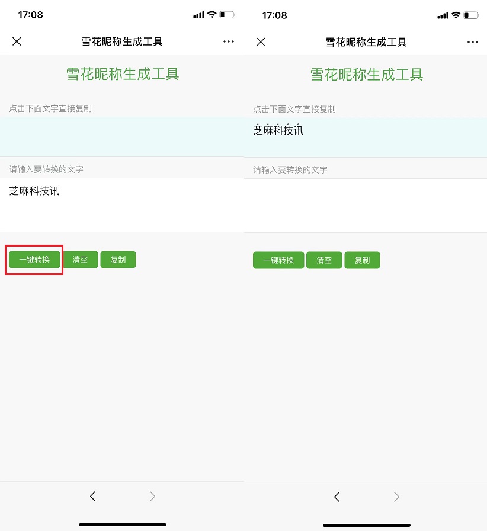The width and height of the screenshot is (487, 531).
Task: Tap the forward chevron on the right panel
Action: click(396, 497)
